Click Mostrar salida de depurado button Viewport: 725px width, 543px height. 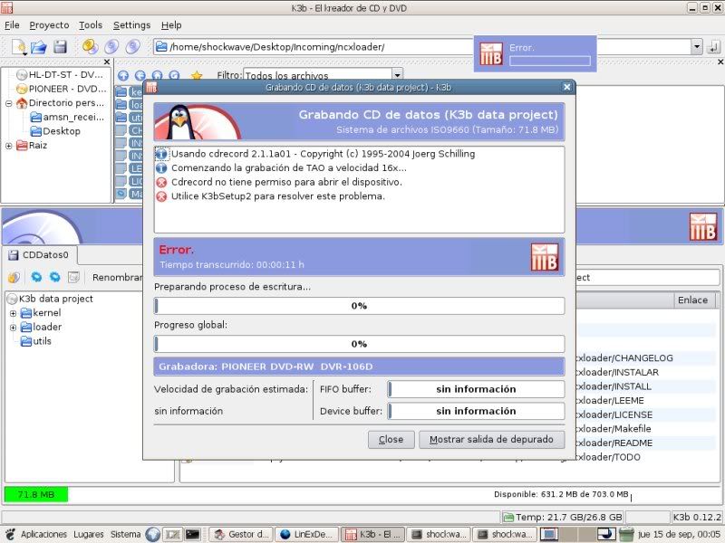tap(491, 440)
